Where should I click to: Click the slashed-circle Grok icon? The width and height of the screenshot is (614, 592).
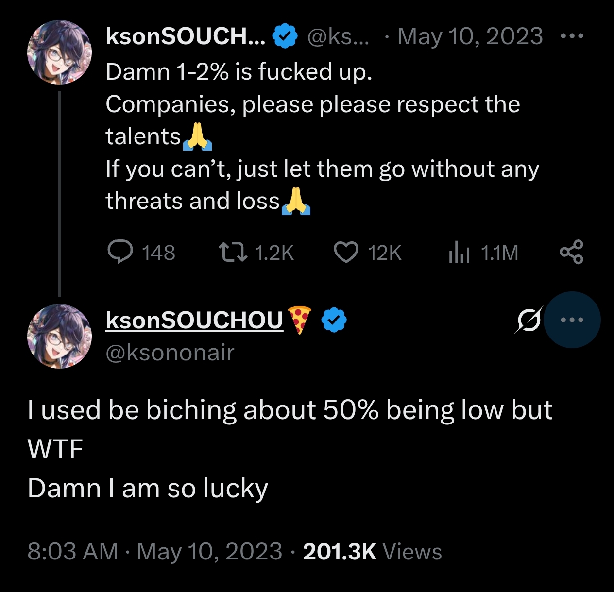pos(529,320)
